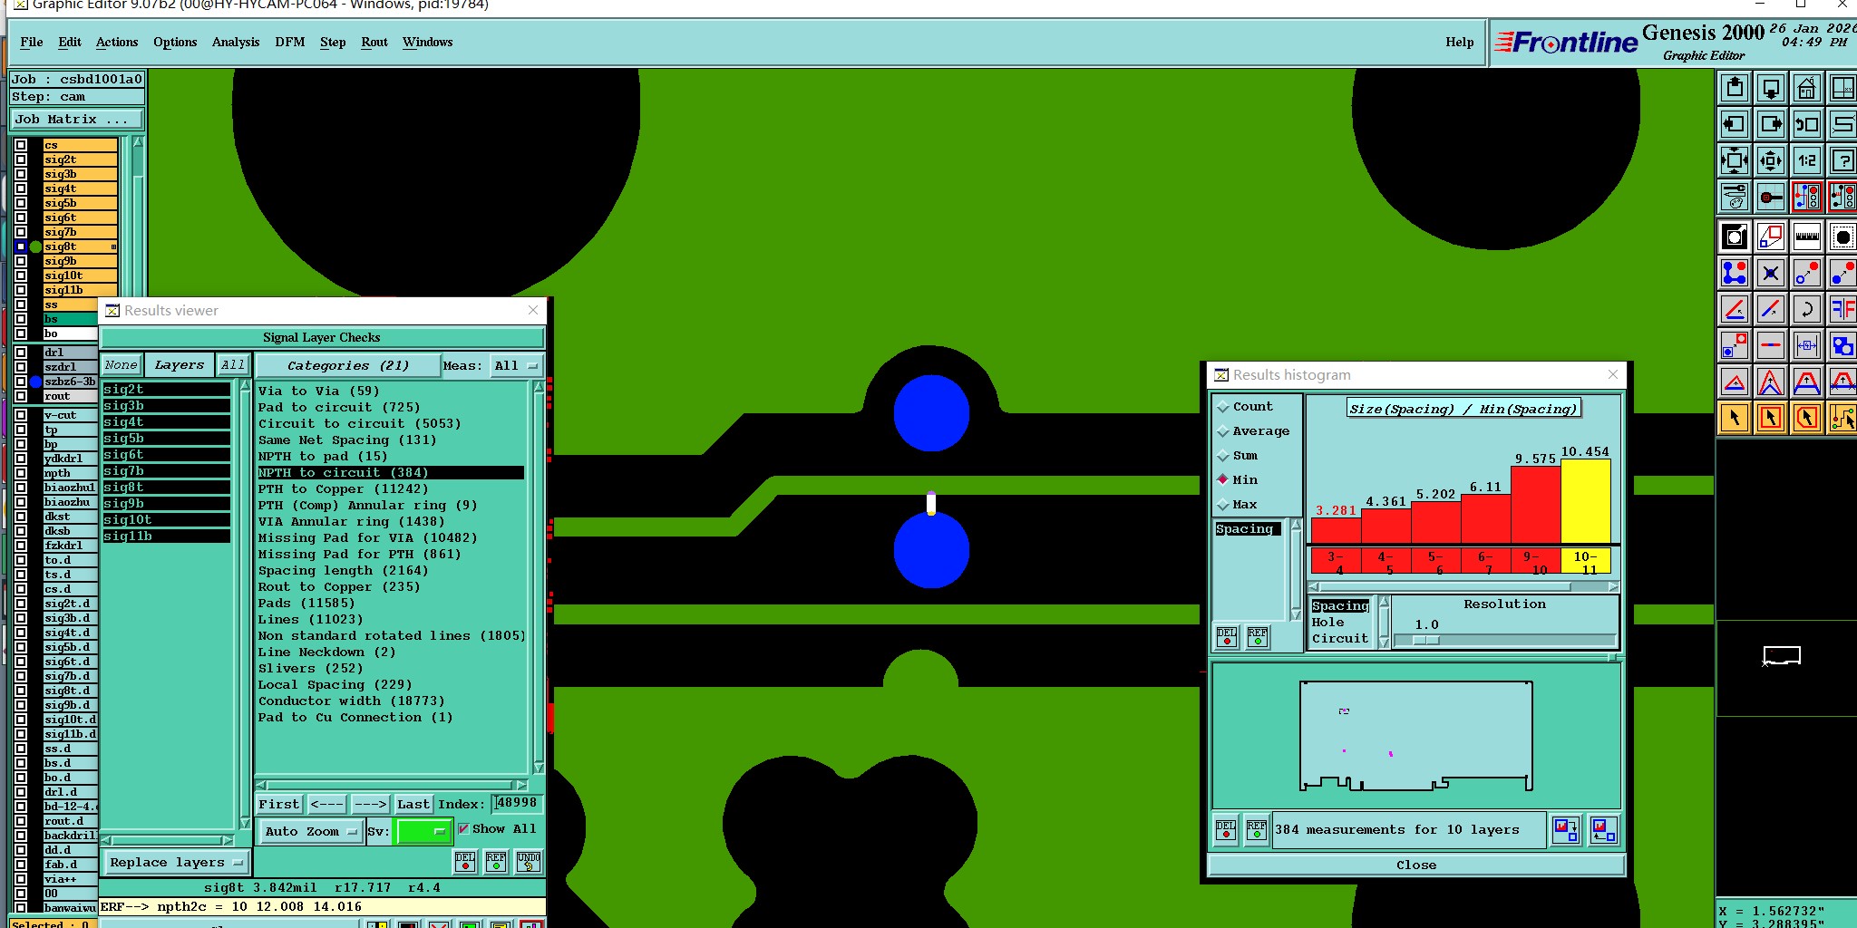This screenshot has height=928, width=1857.
Task: Click the yellow 10-11 histogram bar
Action: coord(1585,501)
